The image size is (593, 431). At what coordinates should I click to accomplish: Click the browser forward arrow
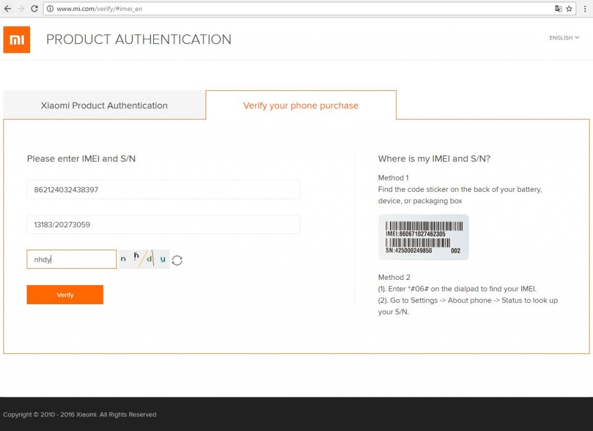21,8
